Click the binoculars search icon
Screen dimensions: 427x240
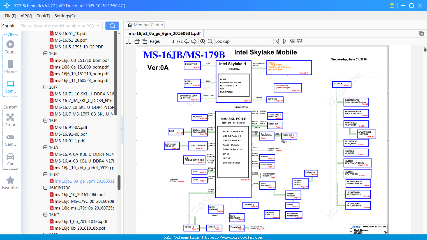tap(299, 41)
